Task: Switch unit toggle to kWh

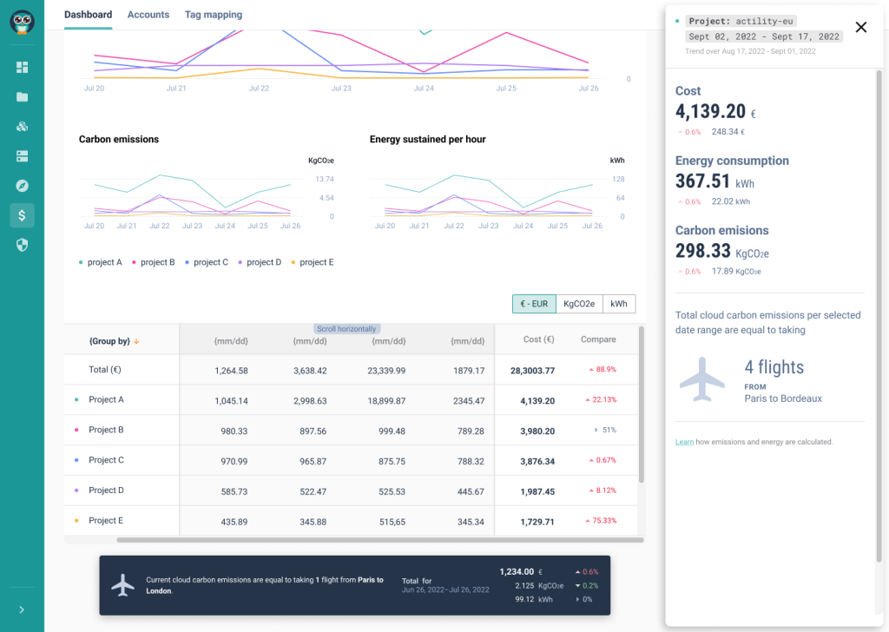Action: [x=619, y=304]
